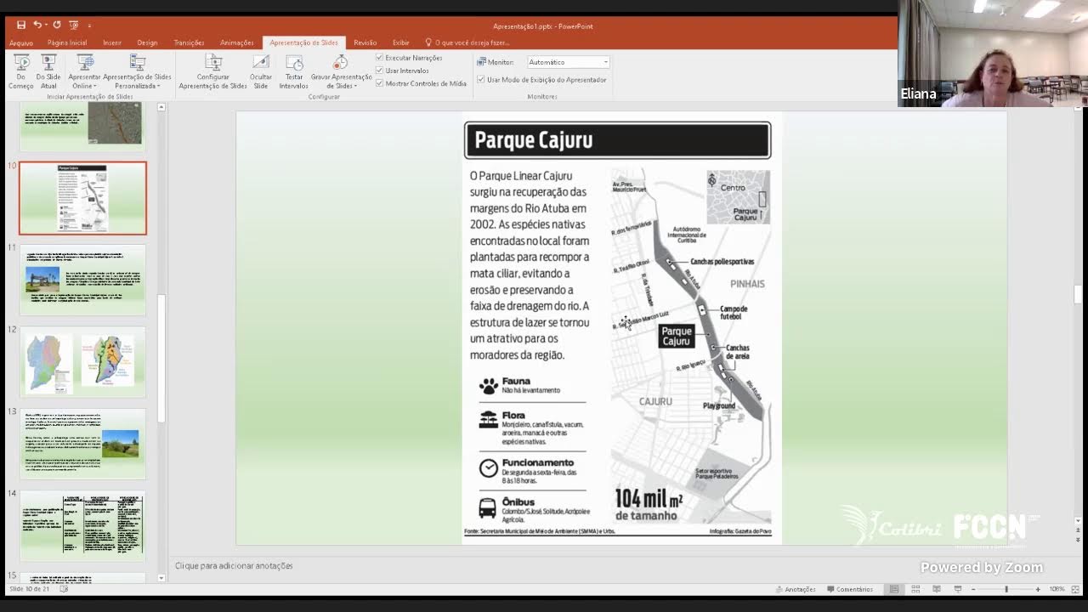Viewport: 1088px width, 612px height.
Task: Start slideshow Do Começo
Action: (21, 72)
